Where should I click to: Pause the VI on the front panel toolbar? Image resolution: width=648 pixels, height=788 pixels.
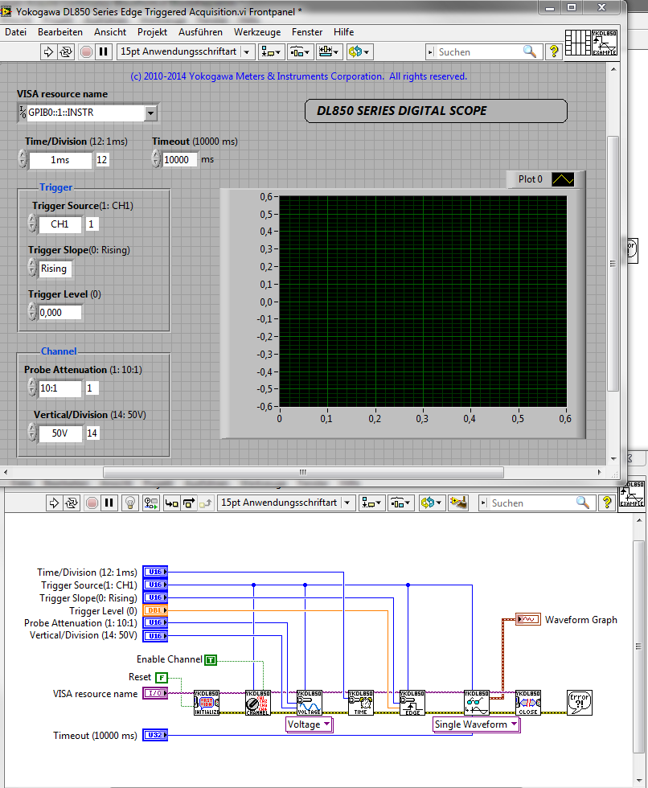104,51
